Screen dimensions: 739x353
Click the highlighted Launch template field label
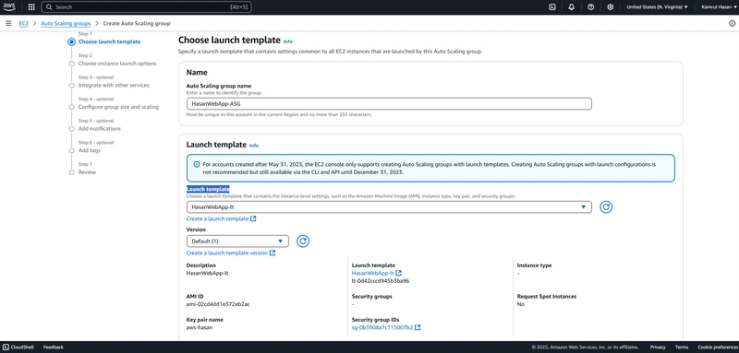tap(208, 189)
